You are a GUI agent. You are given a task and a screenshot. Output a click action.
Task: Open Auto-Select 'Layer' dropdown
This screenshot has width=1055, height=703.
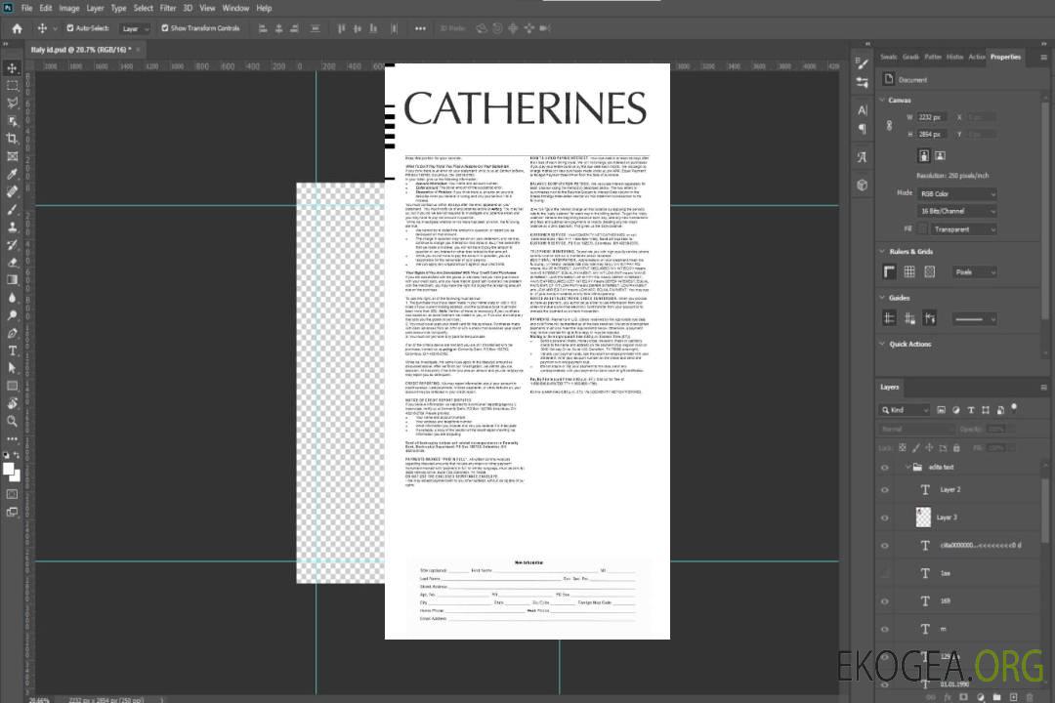tap(135, 28)
